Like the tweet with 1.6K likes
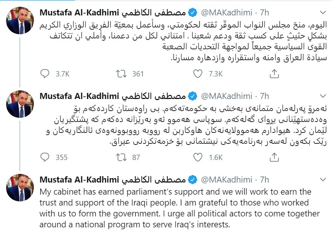332x233 pixels. coord(198,157)
